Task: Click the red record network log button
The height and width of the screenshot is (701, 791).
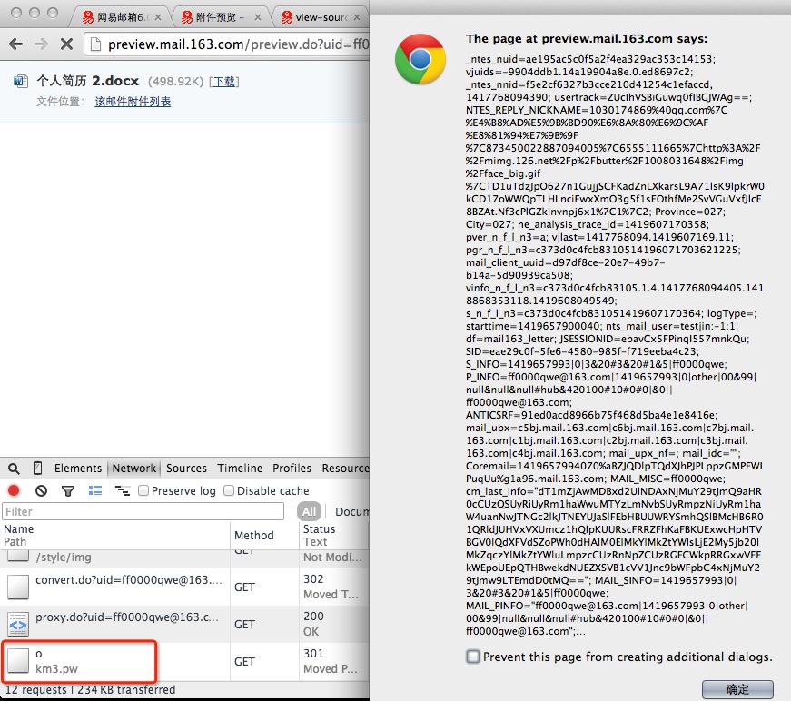Action: point(14,490)
